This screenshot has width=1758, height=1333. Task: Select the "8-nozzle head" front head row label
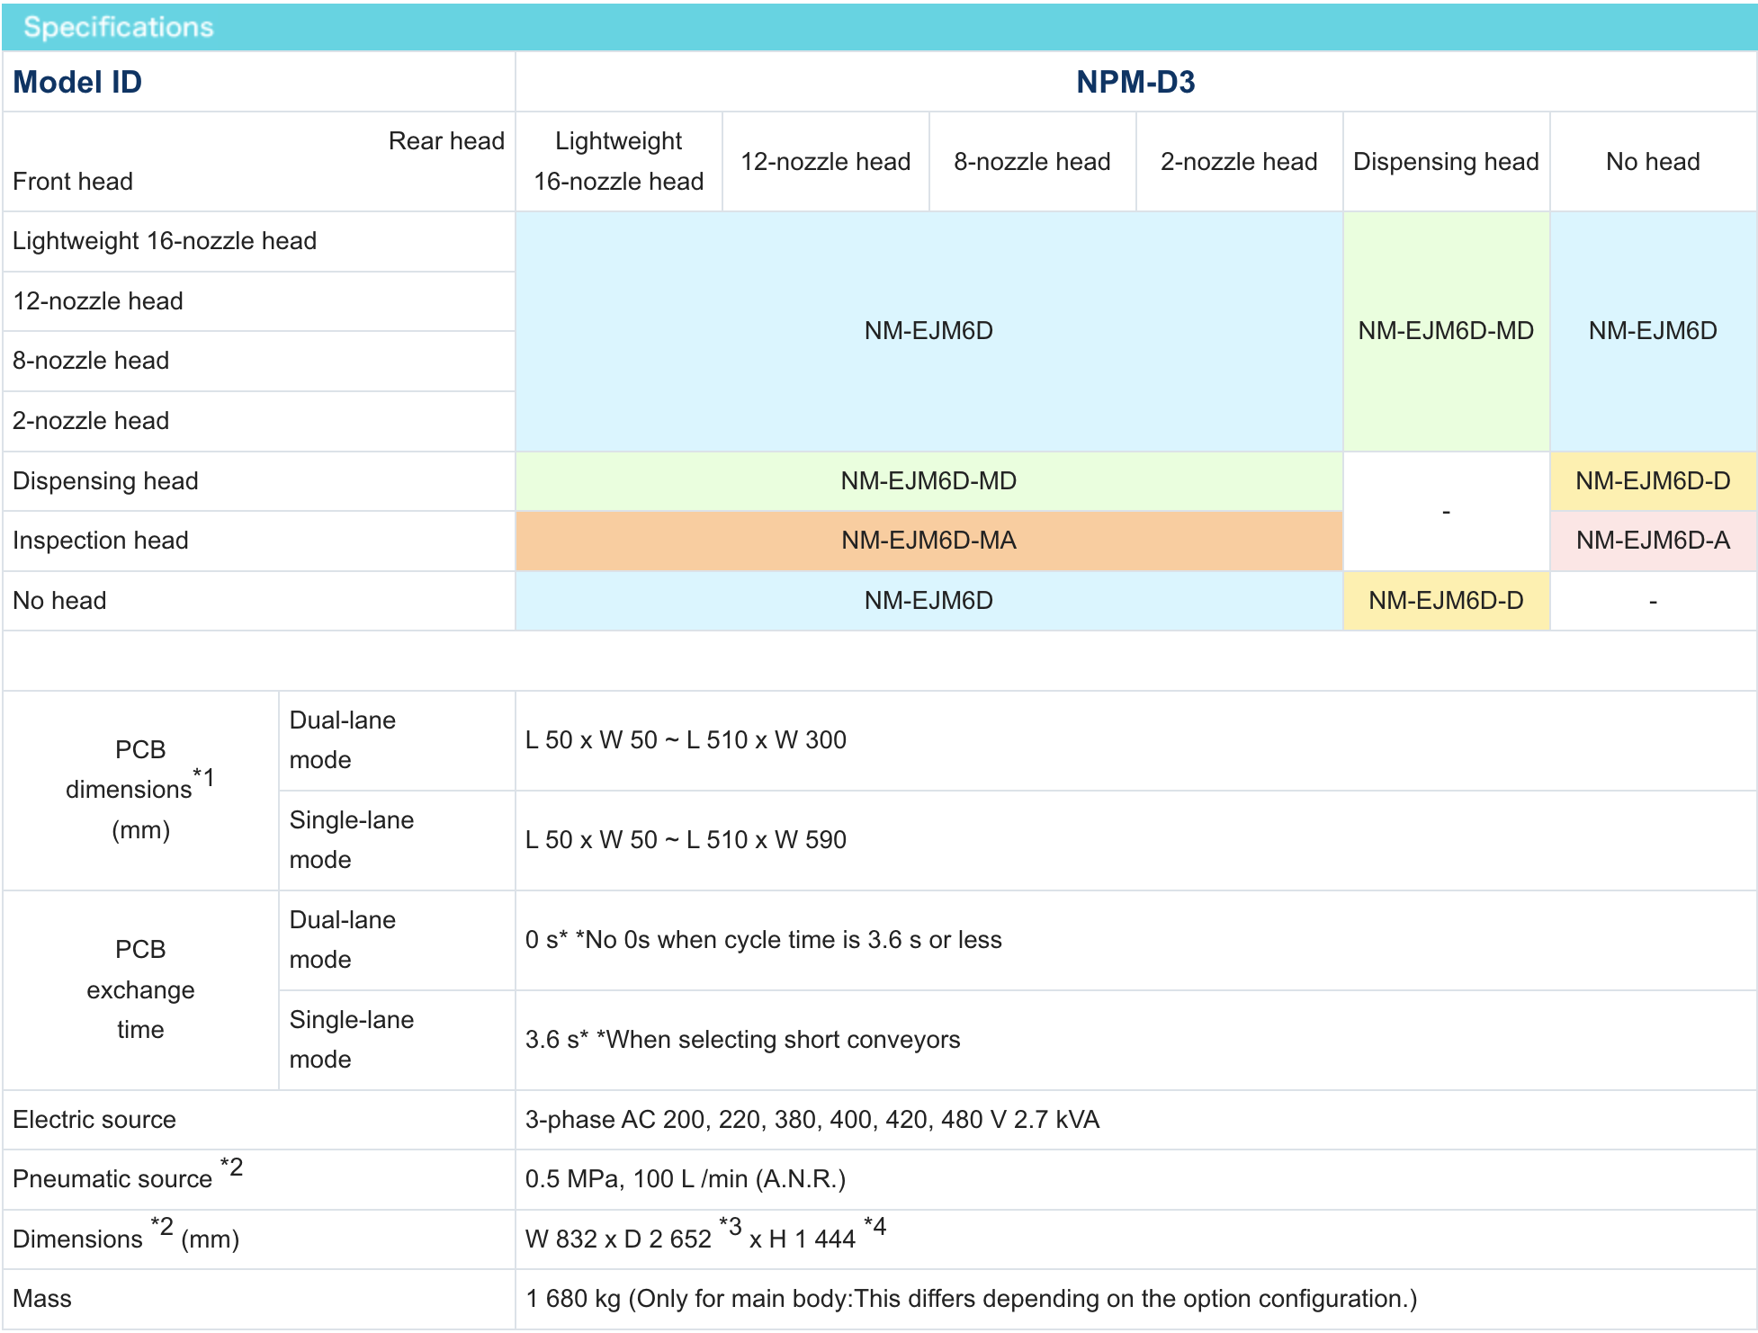click(x=91, y=360)
